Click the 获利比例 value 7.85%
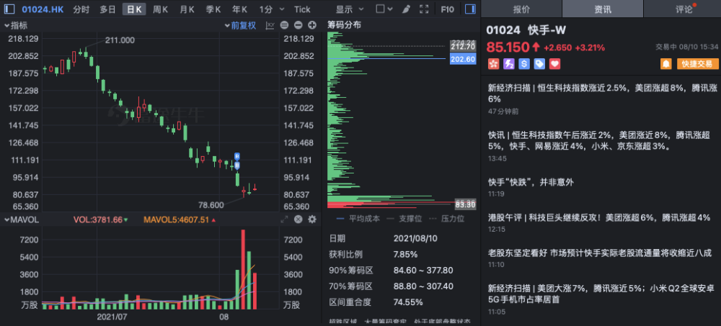This screenshot has height=326, width=721. coord(405,254)
